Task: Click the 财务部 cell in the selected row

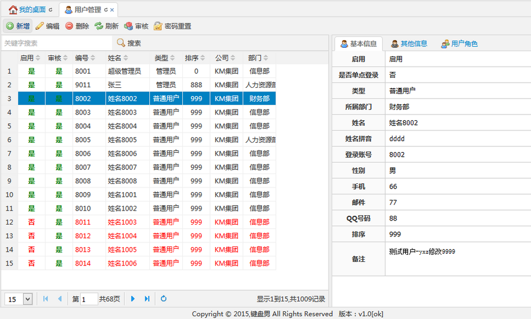Action: pyautogui.click(x=260, y=98)
